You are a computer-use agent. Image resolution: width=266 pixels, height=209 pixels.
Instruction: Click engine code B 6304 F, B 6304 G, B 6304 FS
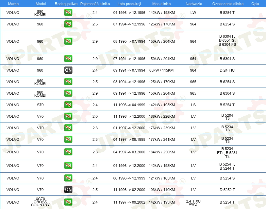[x=227, y=40]
